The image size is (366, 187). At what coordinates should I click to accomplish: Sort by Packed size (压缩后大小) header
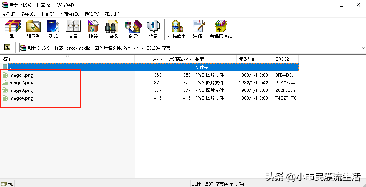(178, 59)
